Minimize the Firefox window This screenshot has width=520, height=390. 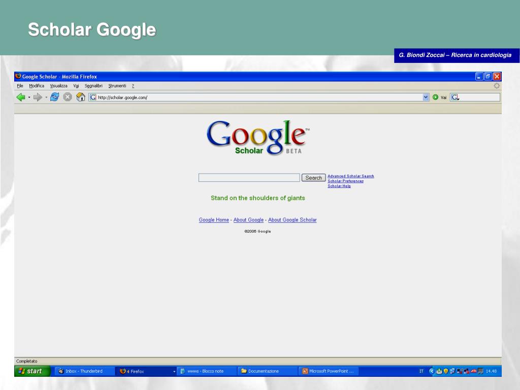coord(479,77)
